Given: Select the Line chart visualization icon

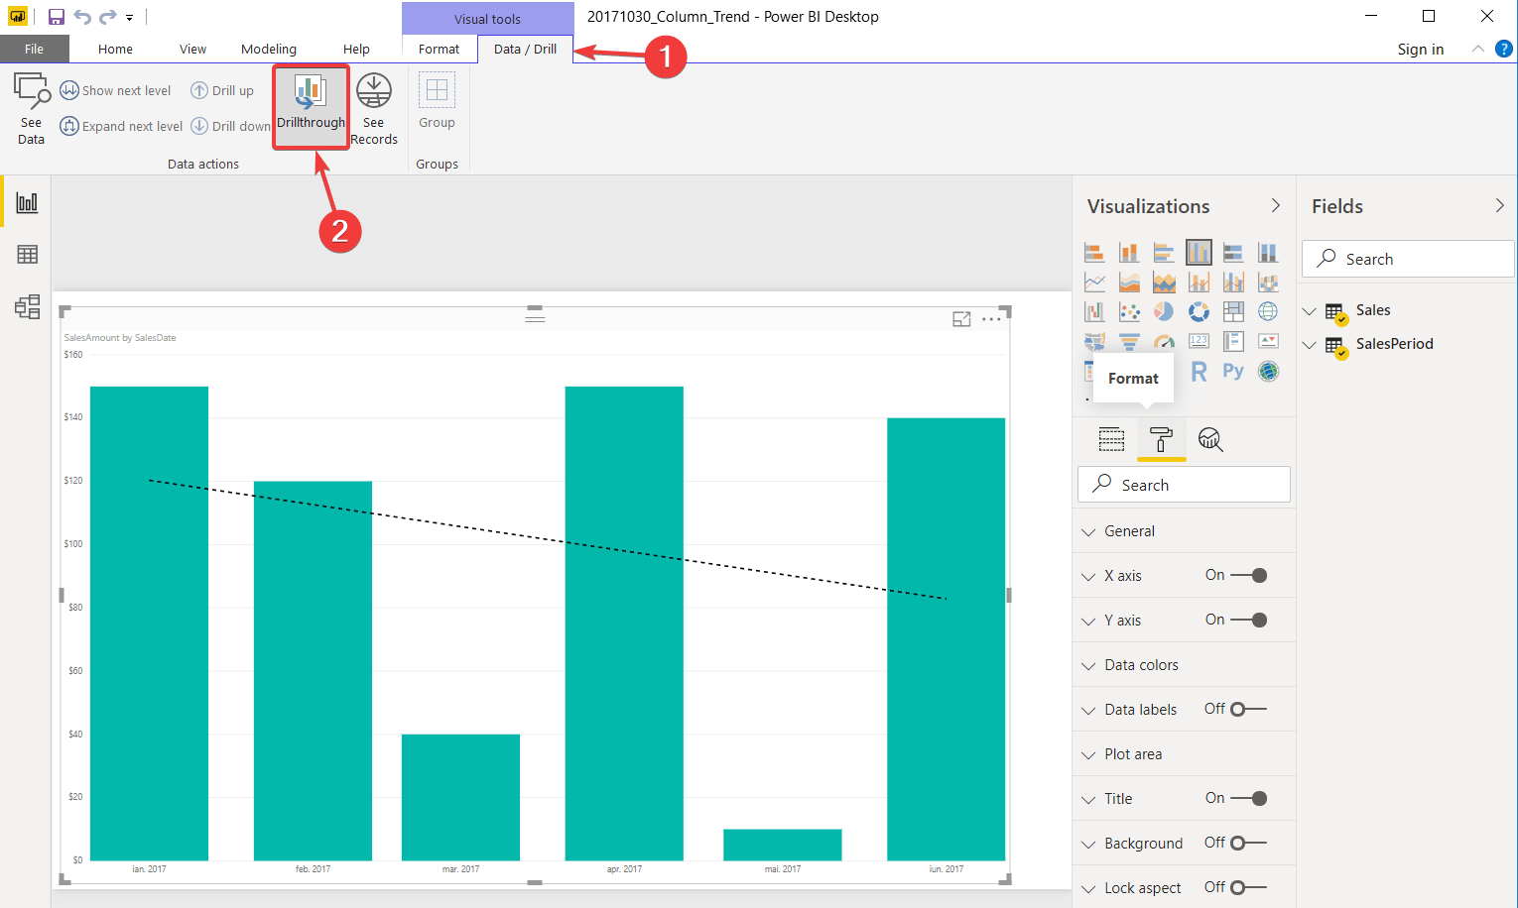Looking at the screenshot, I should click(x=1094, y=281).
